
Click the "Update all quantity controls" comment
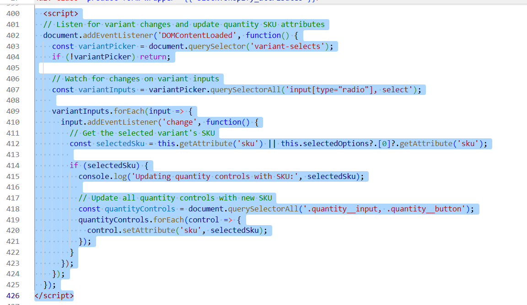(175, 198)
